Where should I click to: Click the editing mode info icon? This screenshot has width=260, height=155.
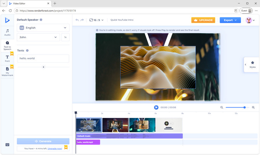click(x=97, y=30)
